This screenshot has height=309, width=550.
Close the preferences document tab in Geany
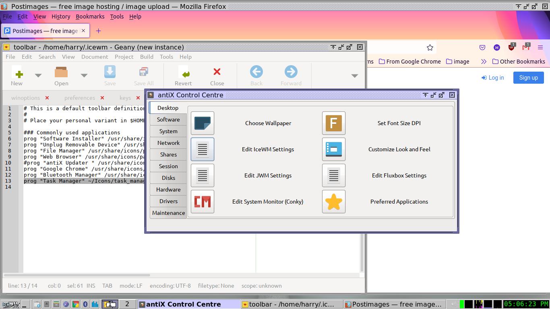102,98
